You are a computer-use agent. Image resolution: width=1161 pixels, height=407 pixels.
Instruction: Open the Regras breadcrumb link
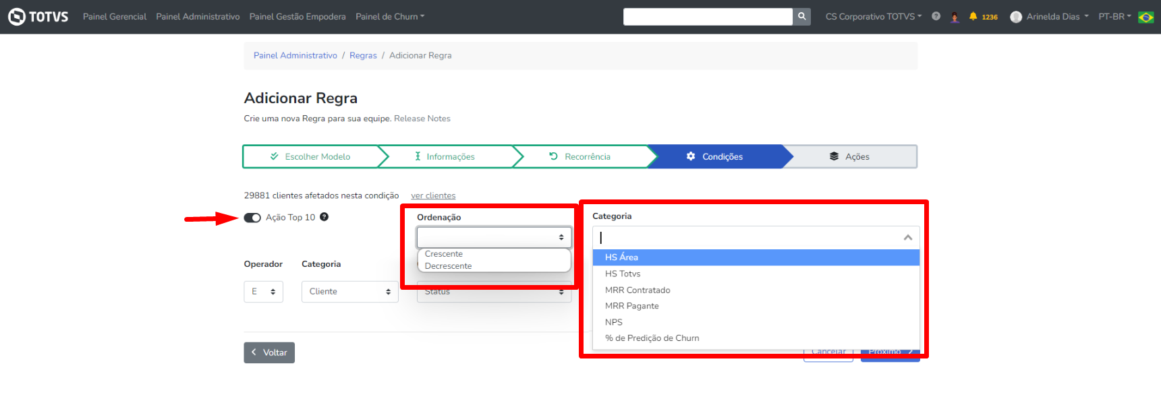point(363,56)
